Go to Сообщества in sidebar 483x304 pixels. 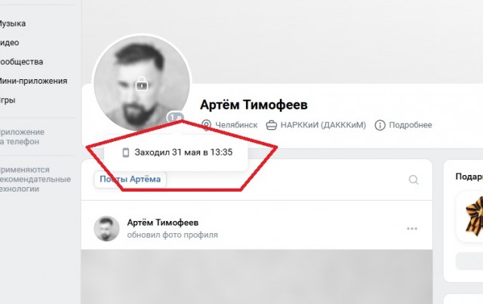point(21,62)
